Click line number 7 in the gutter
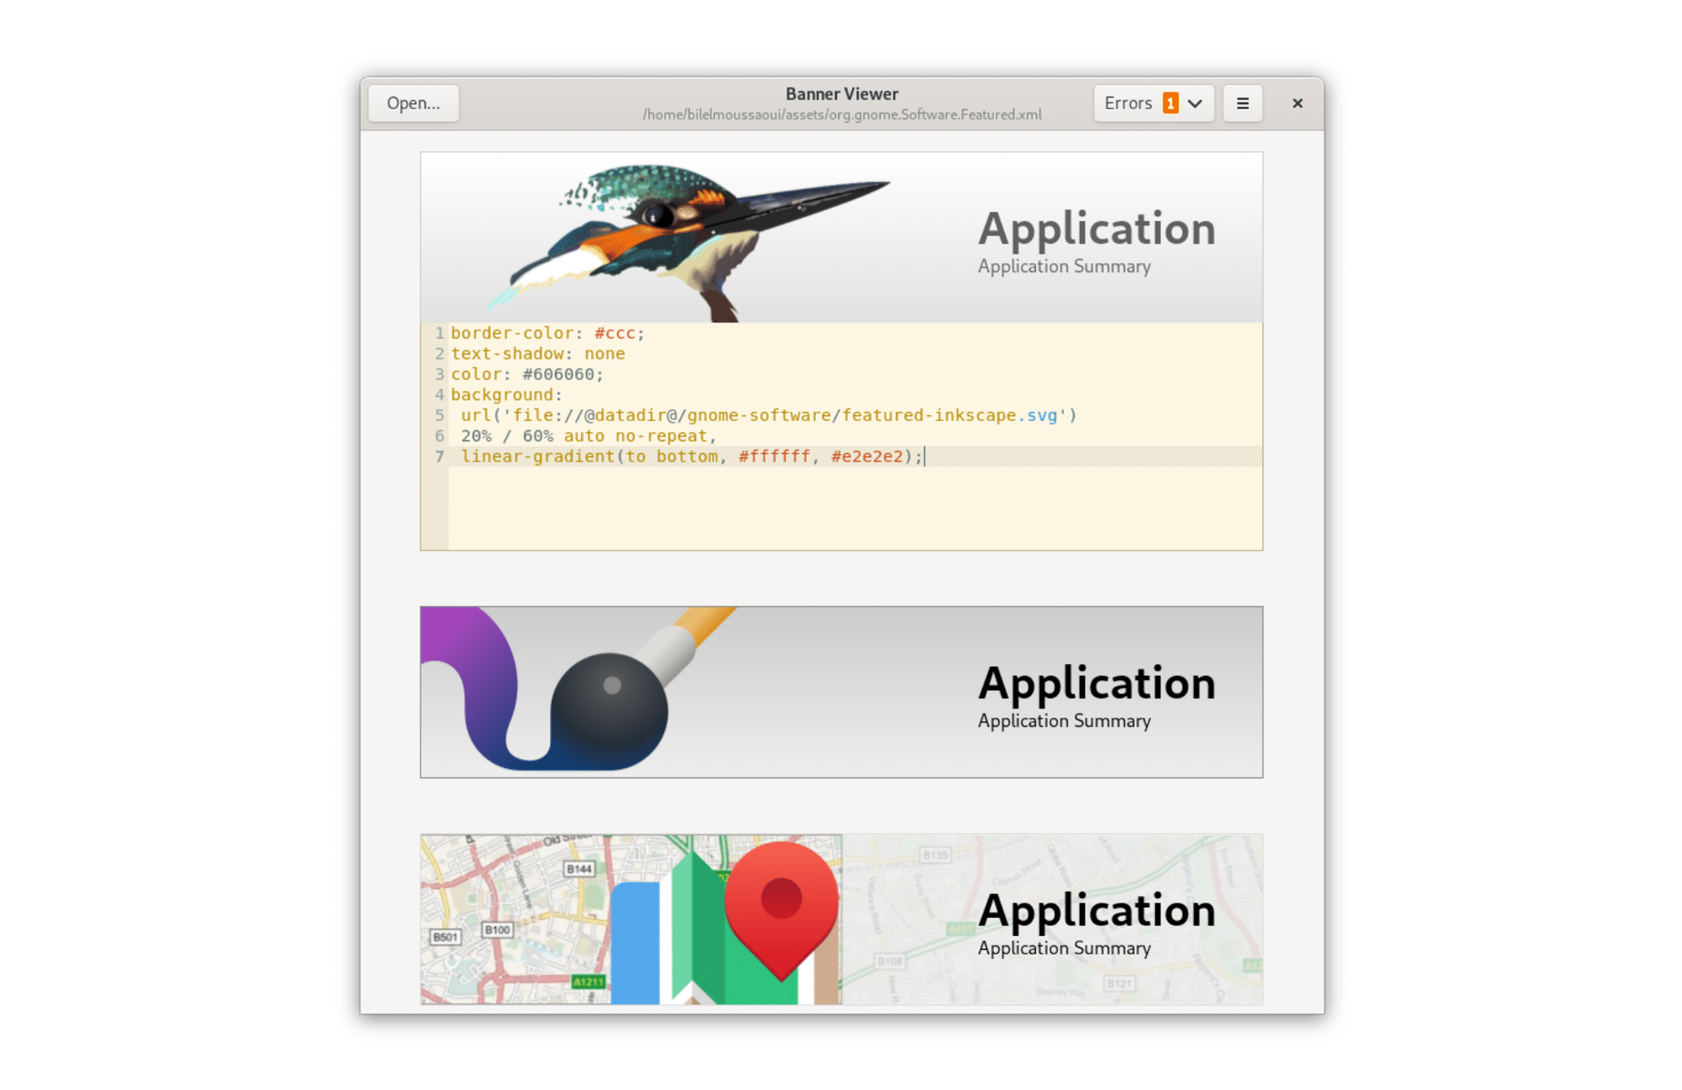The image size is (1682, 1090). 439,456
